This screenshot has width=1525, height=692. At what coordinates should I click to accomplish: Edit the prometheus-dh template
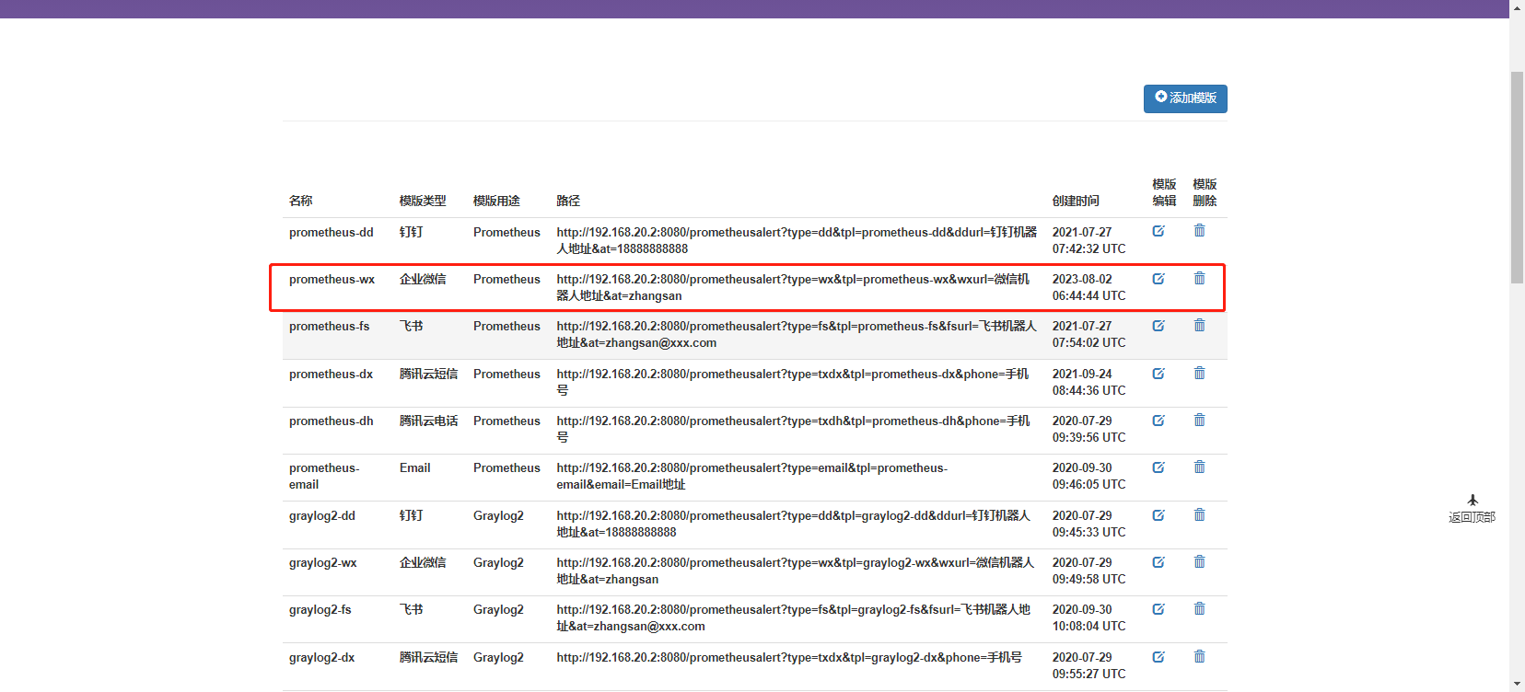[x=1158, y=420]
